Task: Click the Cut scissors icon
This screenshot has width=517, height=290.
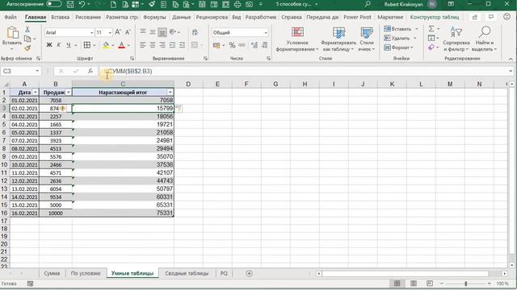Action: point(27,29)
